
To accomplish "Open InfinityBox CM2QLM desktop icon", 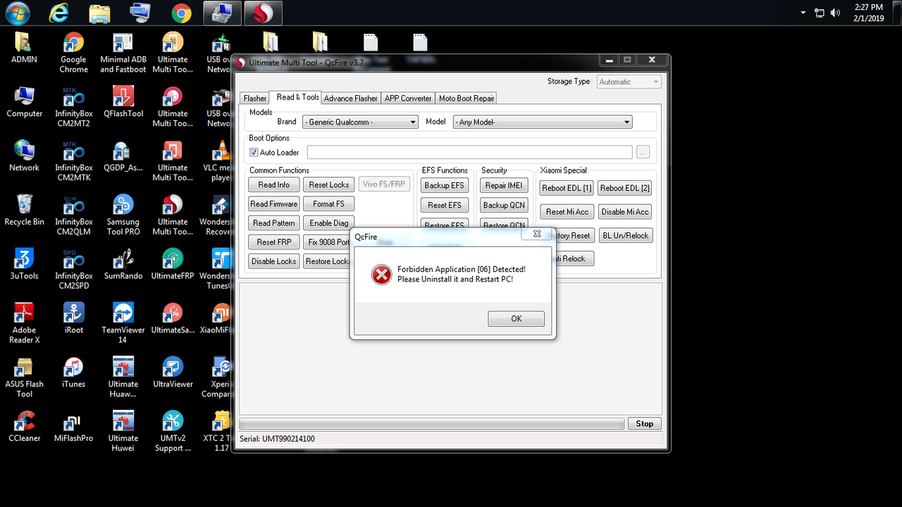I will pos(73,215).
